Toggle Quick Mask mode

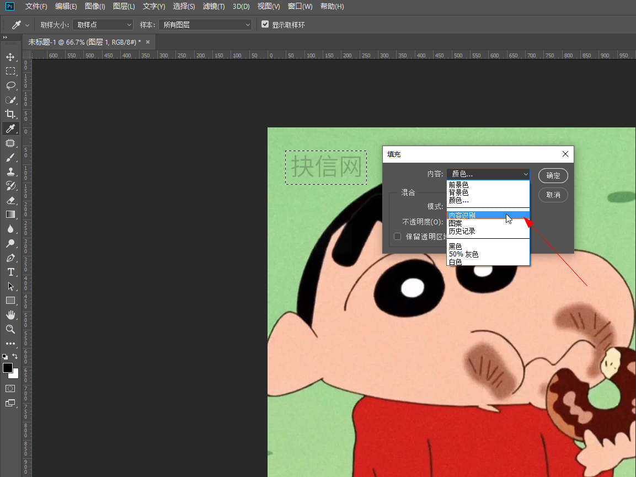coord(10,389)
